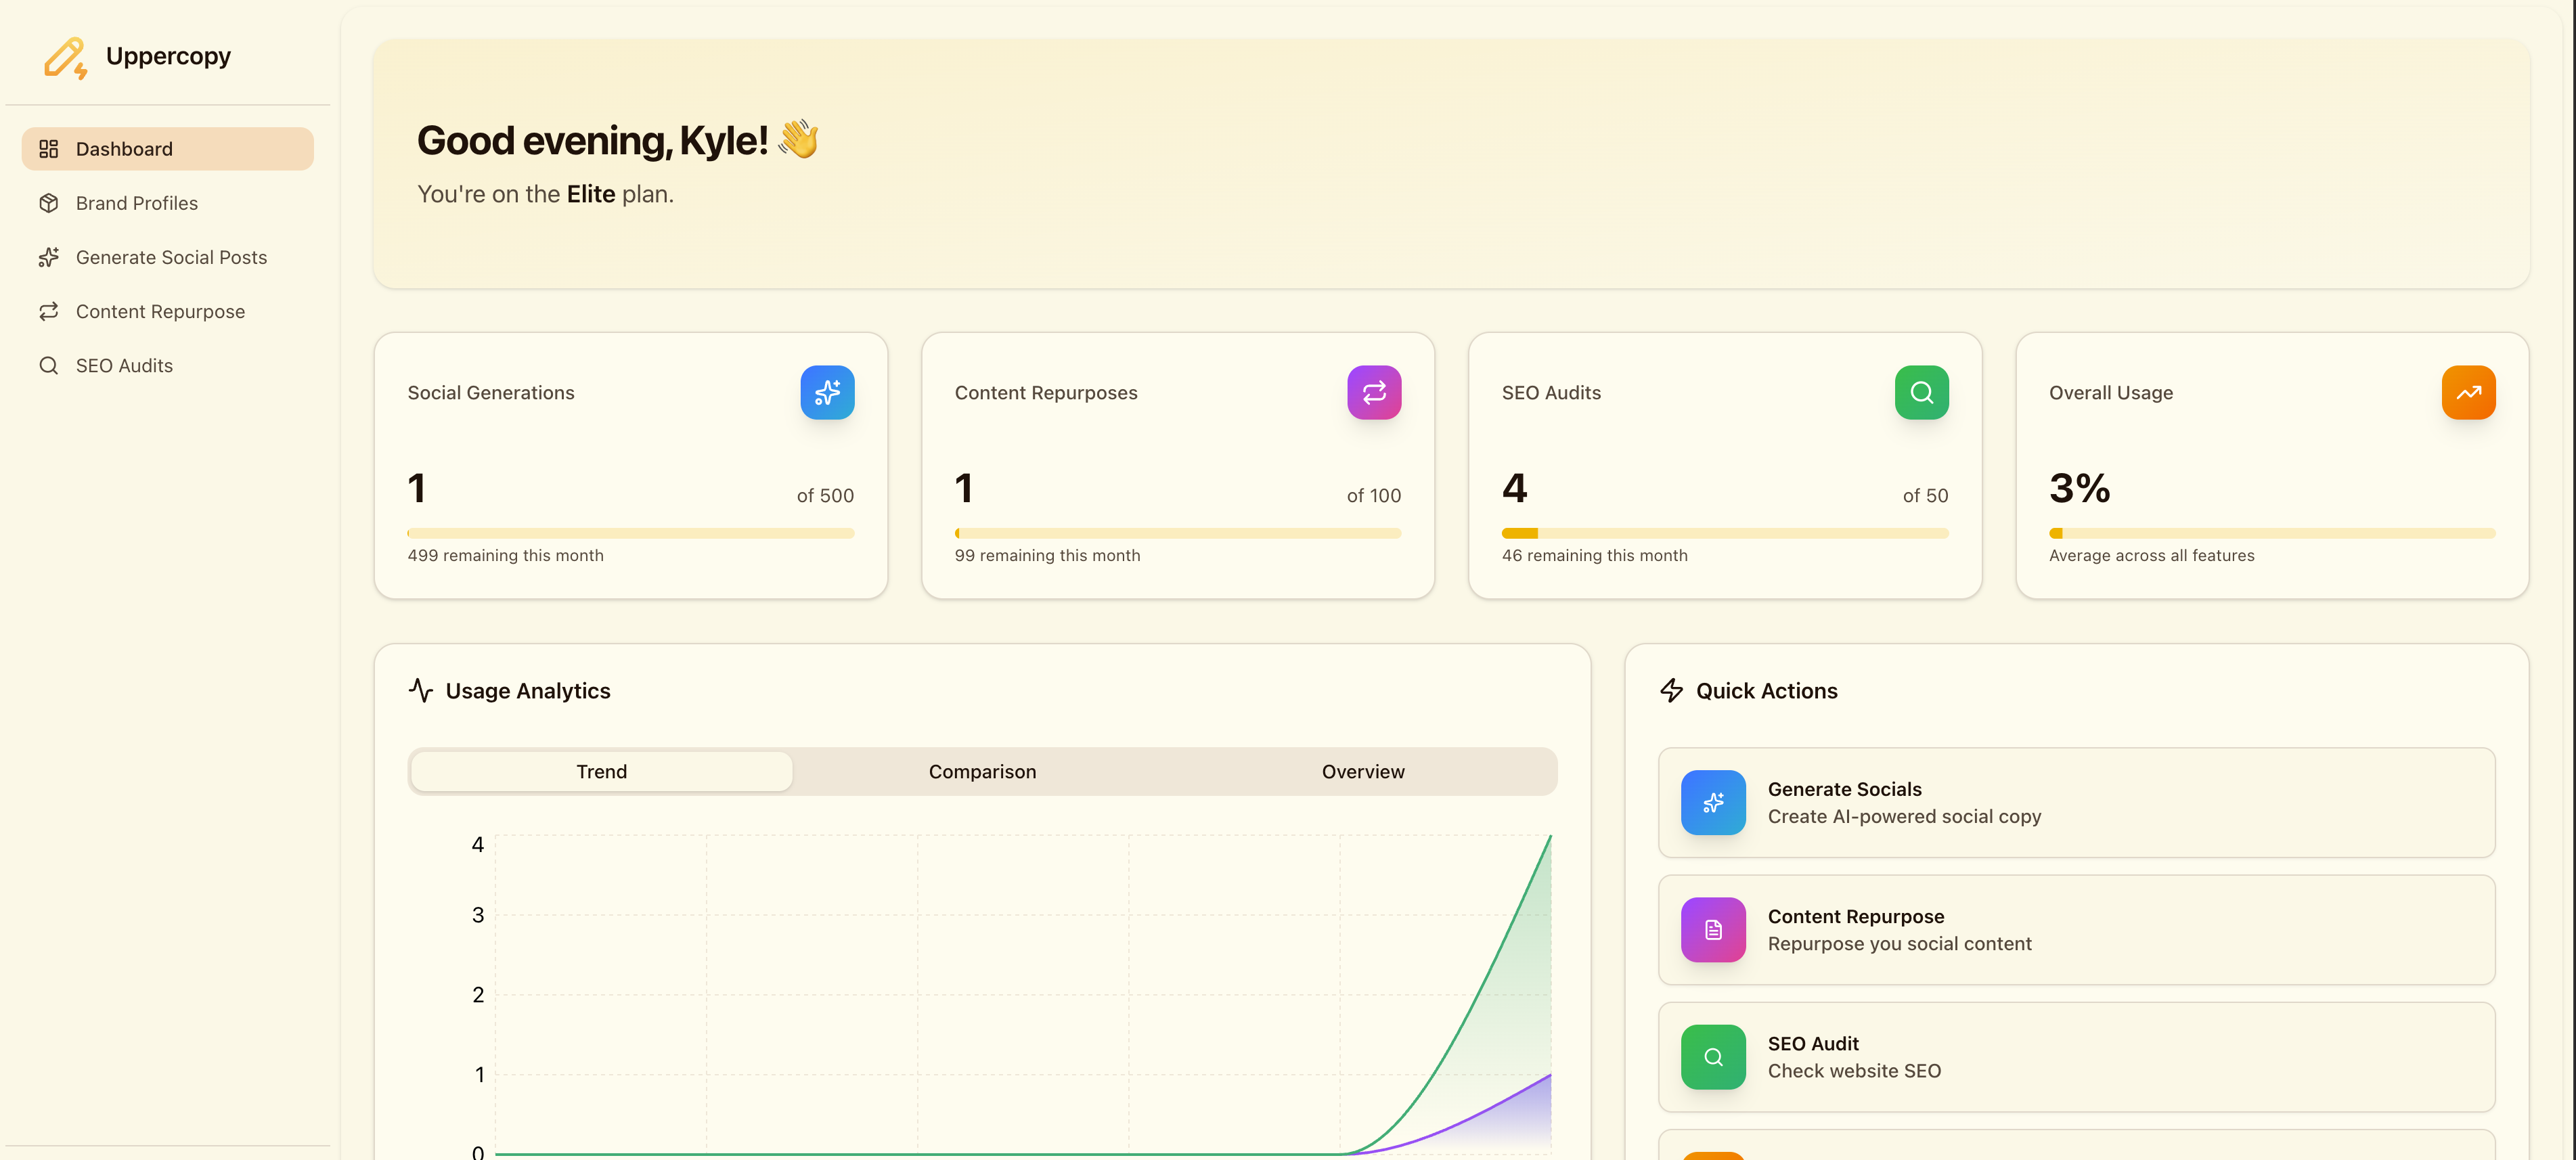
Task: Click the orange trending icon in Overall Usage
Action: (x=2467, y=392)
